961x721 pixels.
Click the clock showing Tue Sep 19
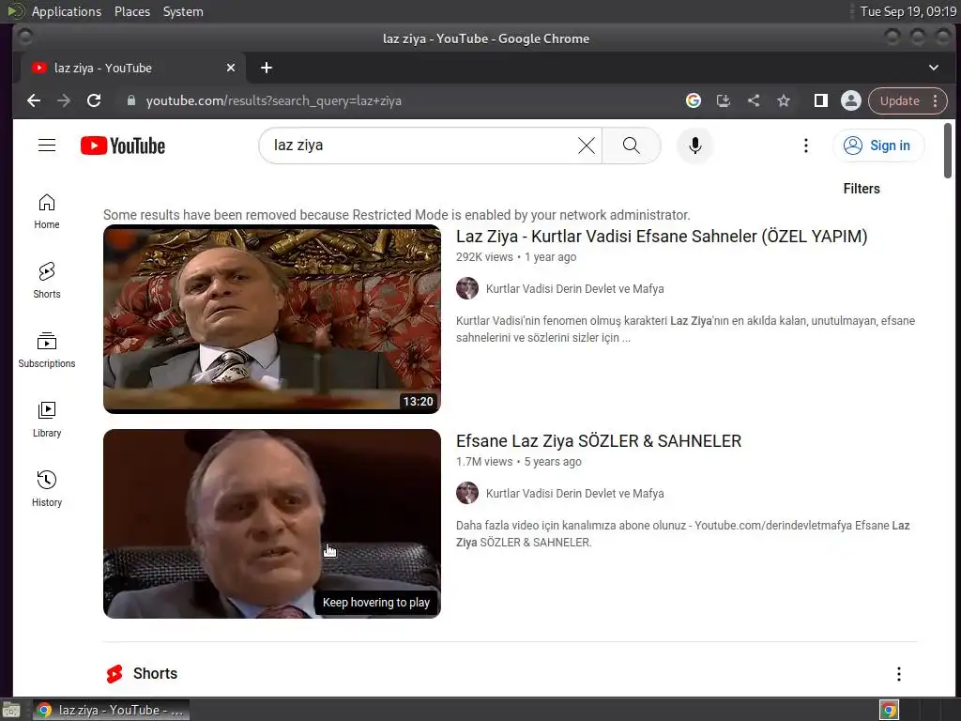tap(908, 11)
